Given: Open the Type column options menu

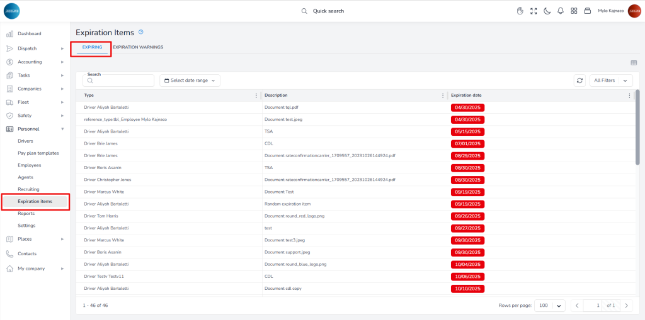Looking at the screenshot, I should coord(256,96).
